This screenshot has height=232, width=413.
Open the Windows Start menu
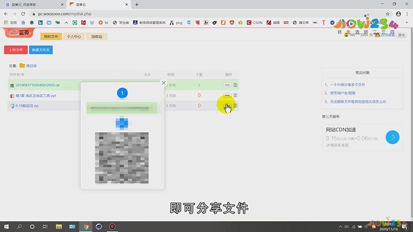tap(6, 226)
